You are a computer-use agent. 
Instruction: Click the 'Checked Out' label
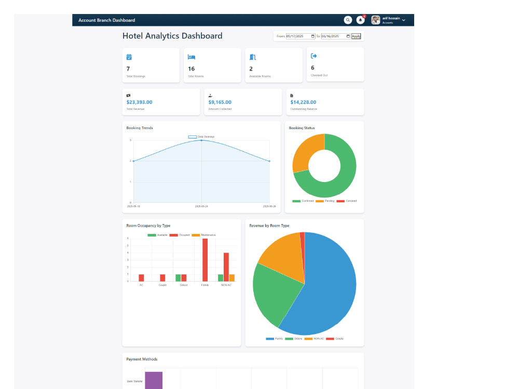[x=319, y=75]
